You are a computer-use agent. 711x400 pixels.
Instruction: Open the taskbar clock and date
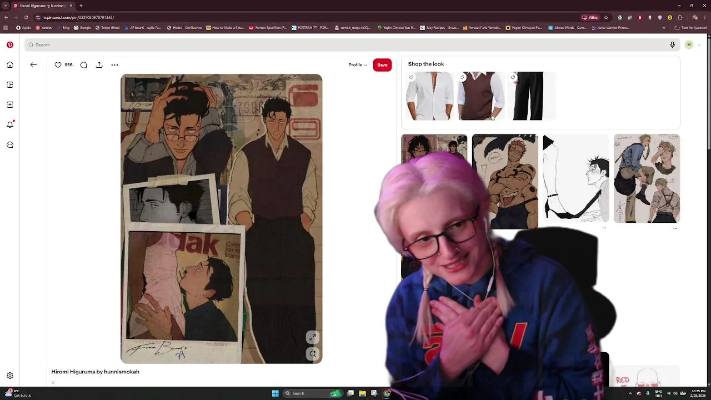pos(698,393)
